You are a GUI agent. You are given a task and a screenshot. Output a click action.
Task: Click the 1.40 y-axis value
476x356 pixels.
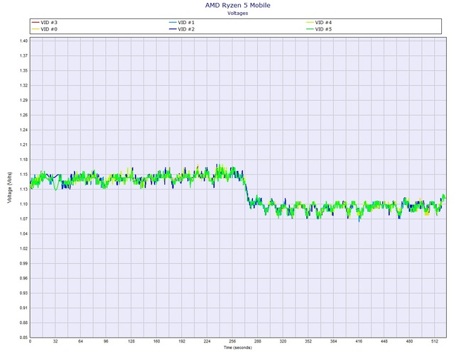click(24, 41)
